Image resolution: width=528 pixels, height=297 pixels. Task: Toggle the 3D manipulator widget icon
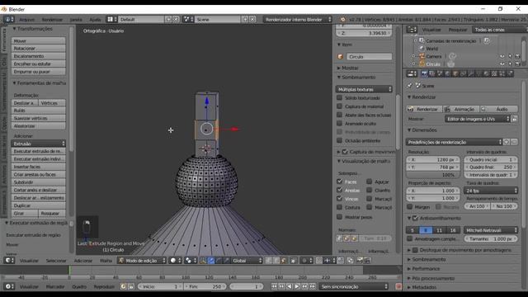(x=203, y=261)
